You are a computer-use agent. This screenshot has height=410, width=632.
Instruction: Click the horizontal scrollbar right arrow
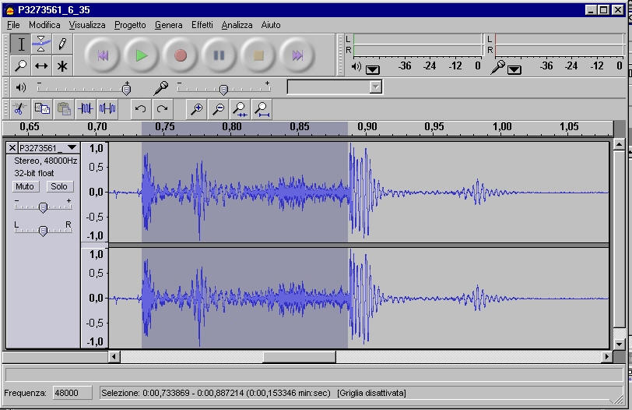(607, 357)
